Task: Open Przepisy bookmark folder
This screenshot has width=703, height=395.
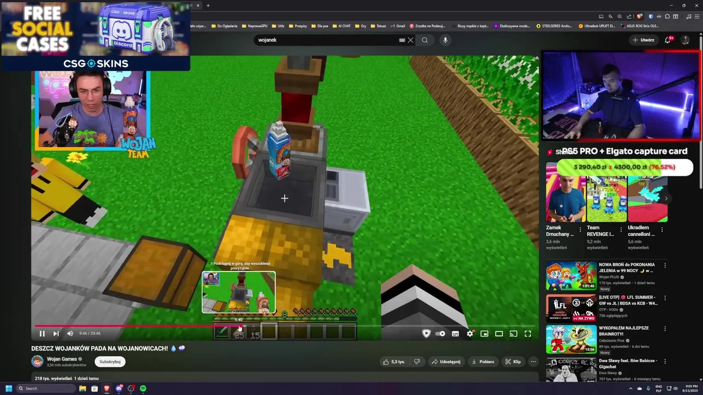Action: click(298, 26)
